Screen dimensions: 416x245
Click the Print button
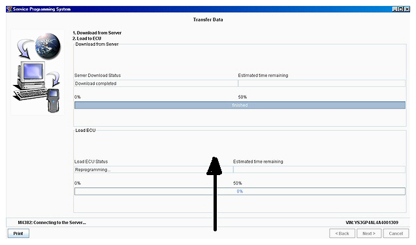point(18,234)
